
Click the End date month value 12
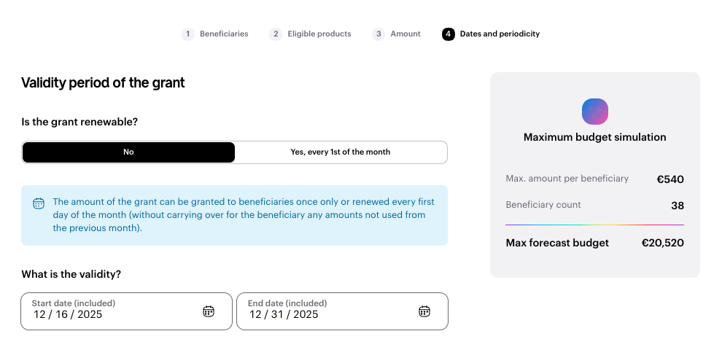tap(255, 314)
